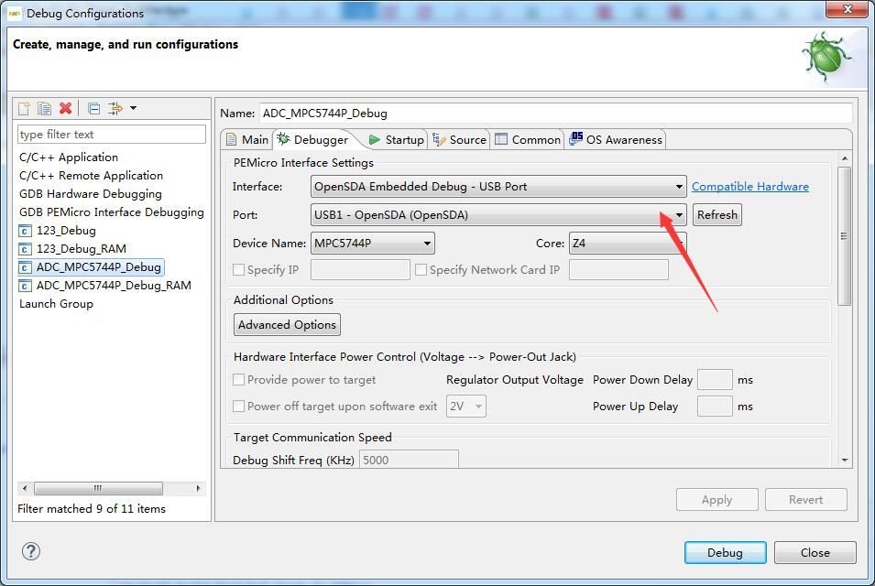Focus the type filter text box
875x586 pixels.
112,135
